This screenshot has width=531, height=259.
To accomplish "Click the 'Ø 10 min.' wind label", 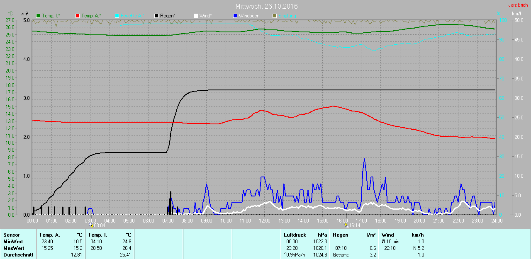I will 391,242.
